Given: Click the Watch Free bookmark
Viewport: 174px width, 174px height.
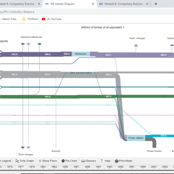Looking at the screenshot, I should click(9, 19).
